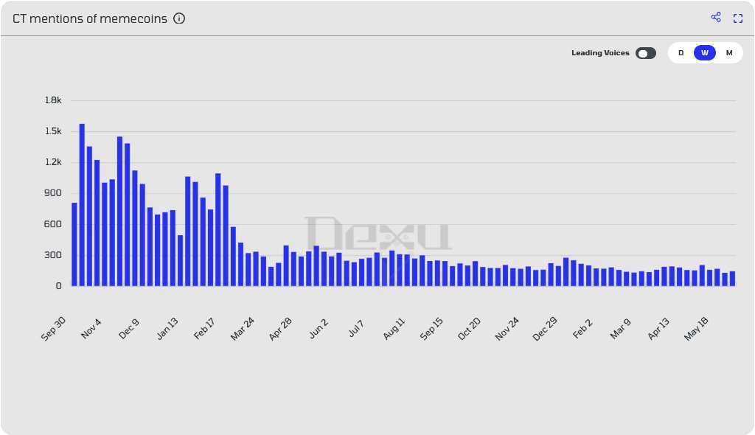755x435 pixels.
Task: Expand chart to fullscreen
Action: (737, 18)
